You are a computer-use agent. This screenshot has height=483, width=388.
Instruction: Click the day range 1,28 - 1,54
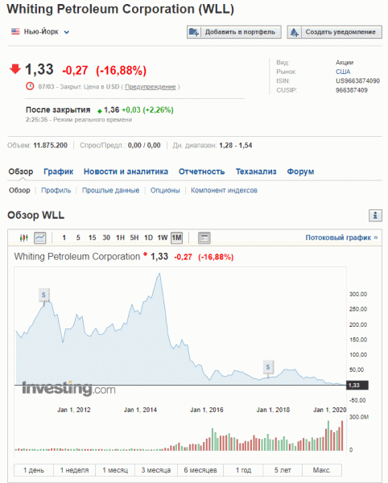236,146
